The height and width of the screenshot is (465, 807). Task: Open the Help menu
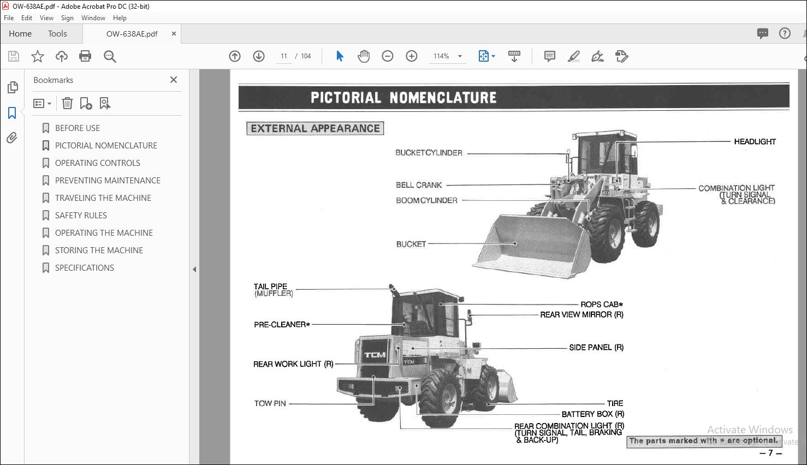[120, 17]
